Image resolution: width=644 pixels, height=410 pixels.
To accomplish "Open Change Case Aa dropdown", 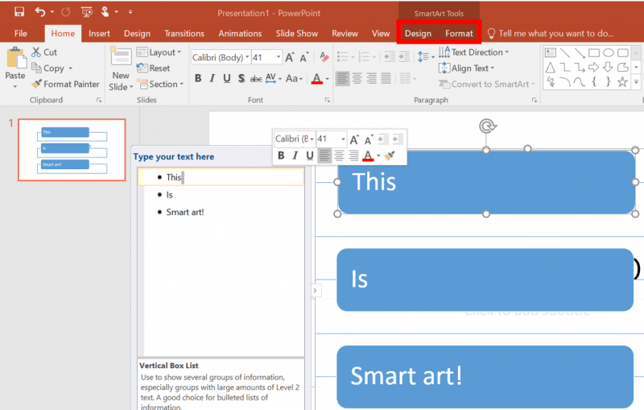I will (294, 78).
